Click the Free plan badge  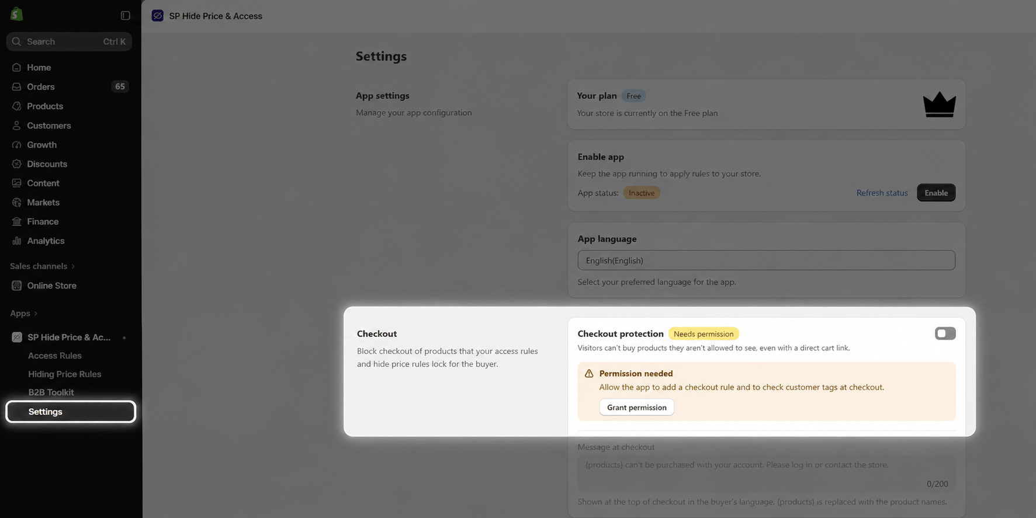click(633, 96)
